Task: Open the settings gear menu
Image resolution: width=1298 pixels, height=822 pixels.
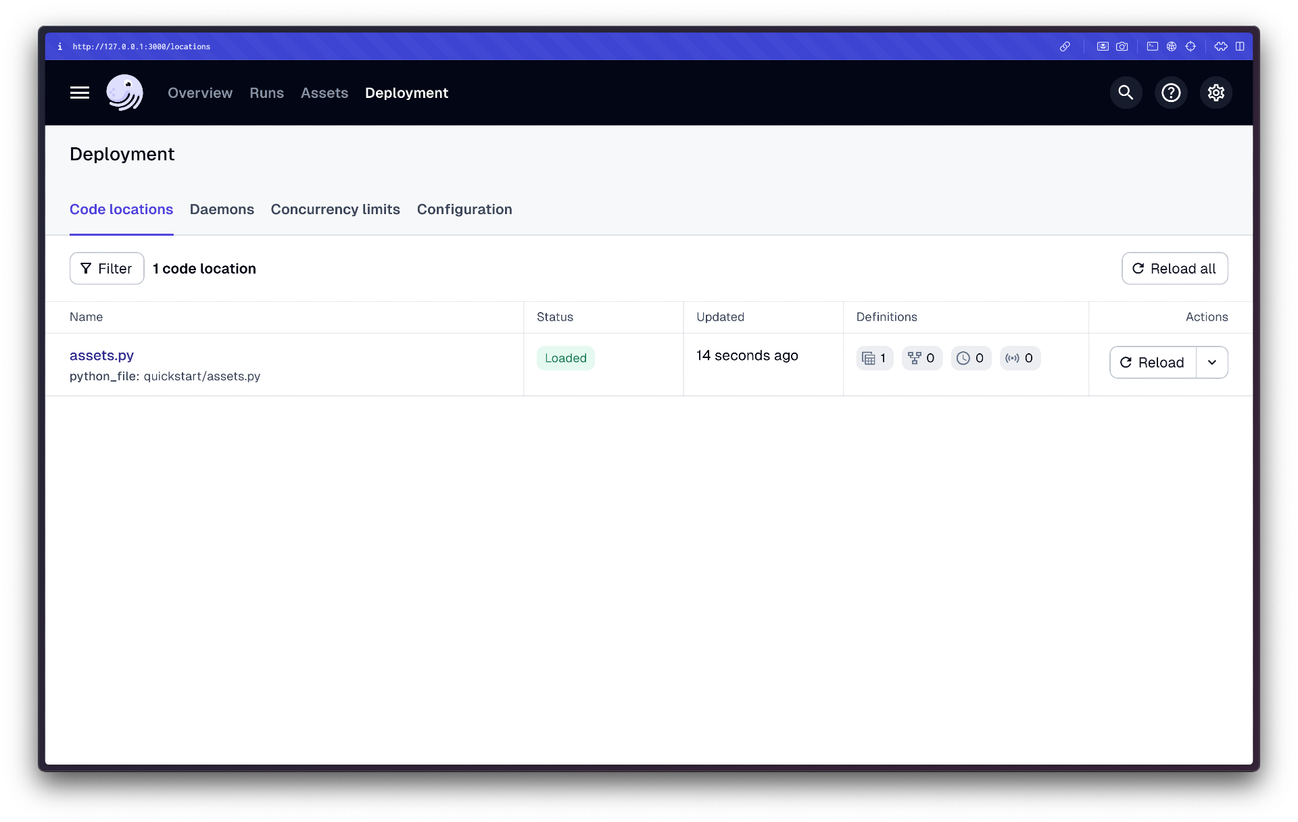Action: 1216,93
